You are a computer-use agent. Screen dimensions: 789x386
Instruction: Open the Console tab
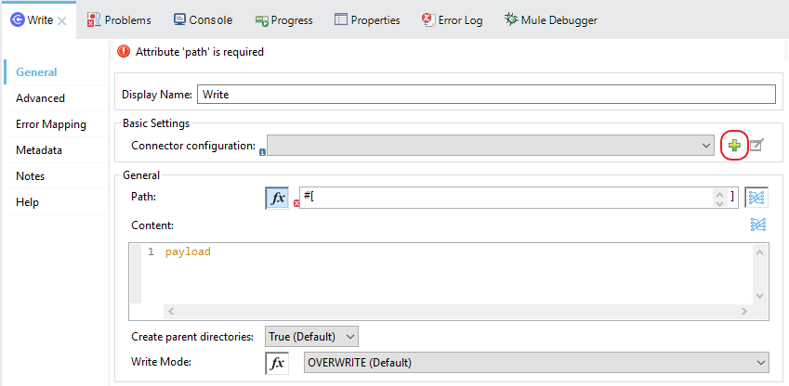click(x=203, y=20)
